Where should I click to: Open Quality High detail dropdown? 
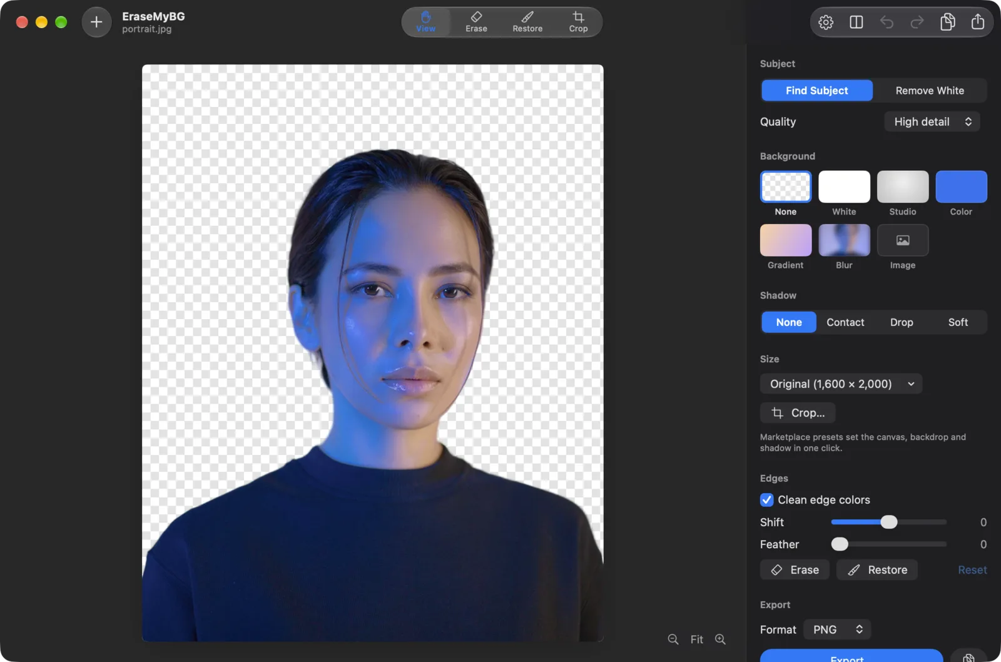point(932,122)
